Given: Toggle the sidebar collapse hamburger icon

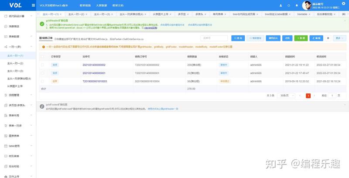Looking at the screenshot, I should click(34, 5).
